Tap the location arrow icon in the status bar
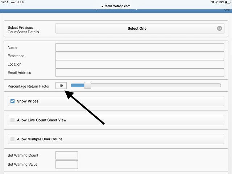The height and width of the screenshot is (174, 232). tap(217, 2)
